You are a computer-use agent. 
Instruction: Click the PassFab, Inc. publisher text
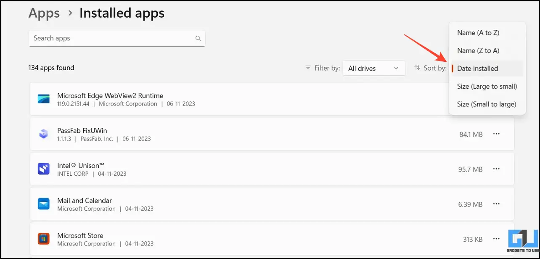pyautogui.click(x=96, y=139)
